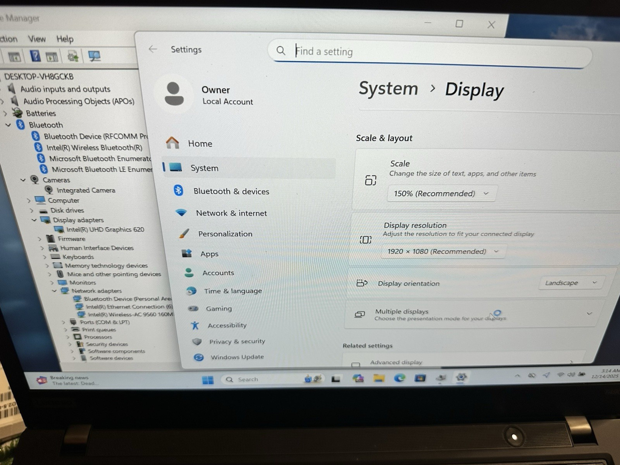Viewport: 620px width, 465px height.
Task: Open the Landscape orientation dropdown
Action: point(571,283)
